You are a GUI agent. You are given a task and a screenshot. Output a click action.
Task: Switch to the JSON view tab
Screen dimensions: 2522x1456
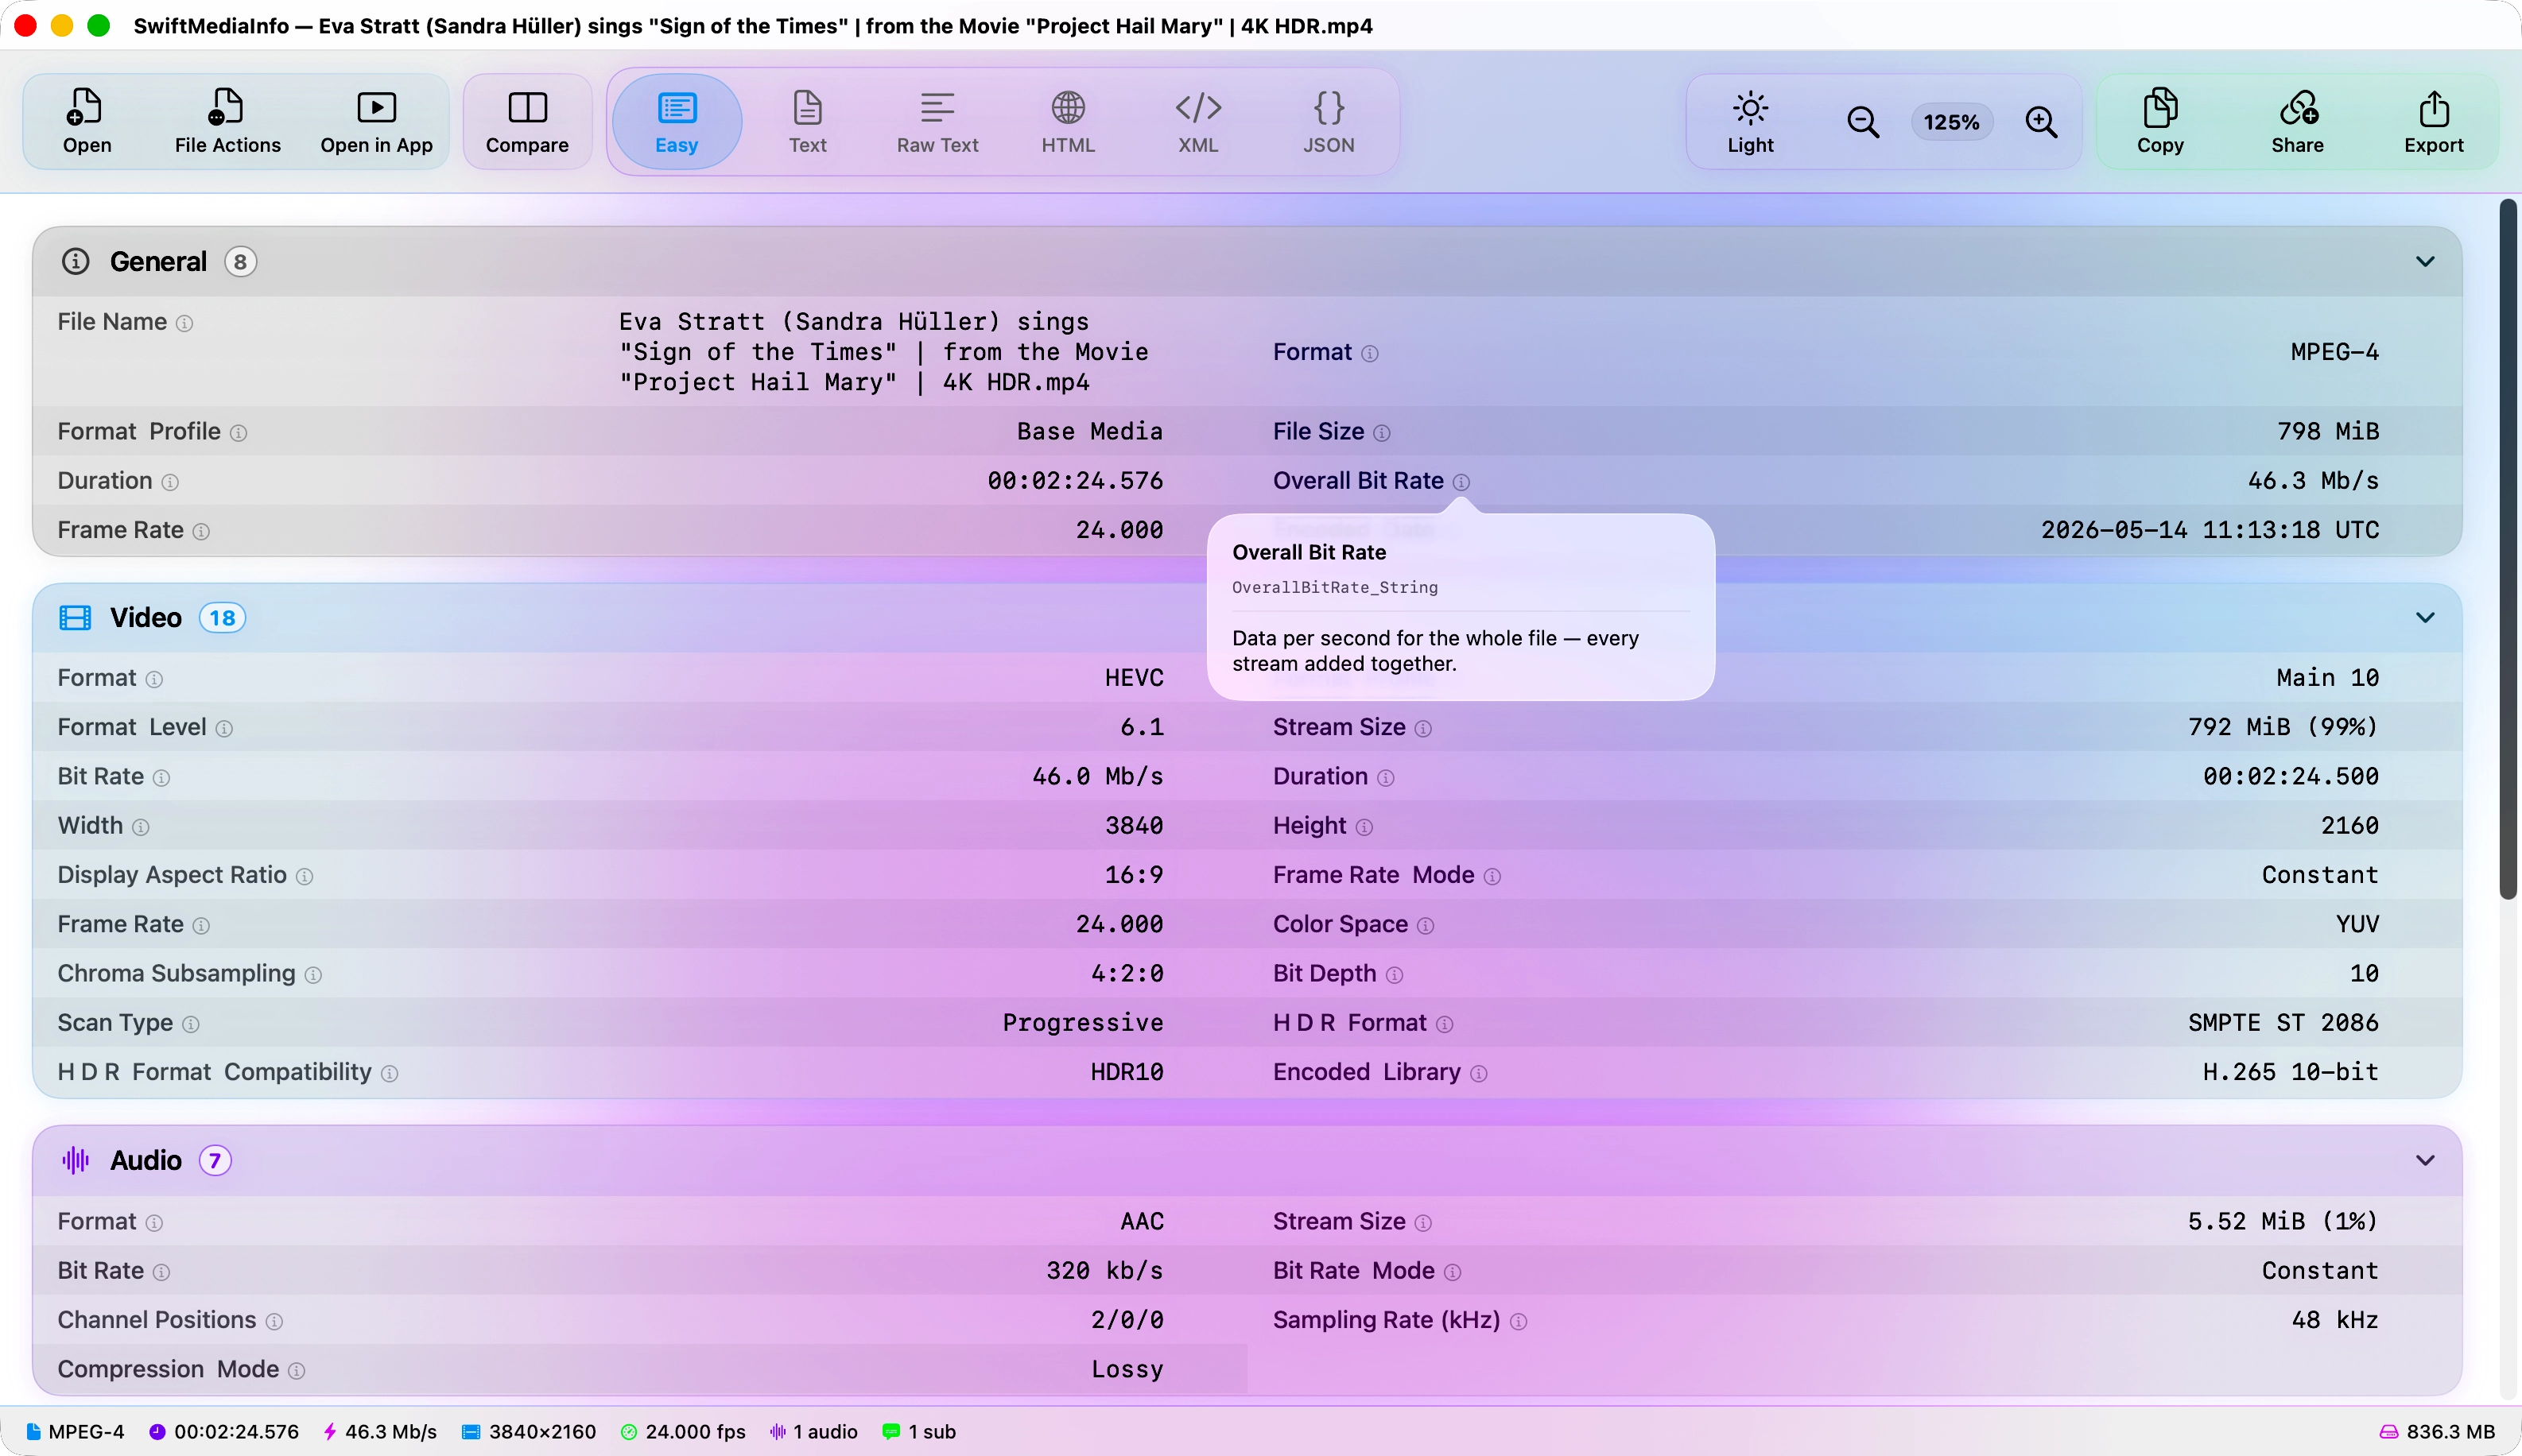(1329, 121)
